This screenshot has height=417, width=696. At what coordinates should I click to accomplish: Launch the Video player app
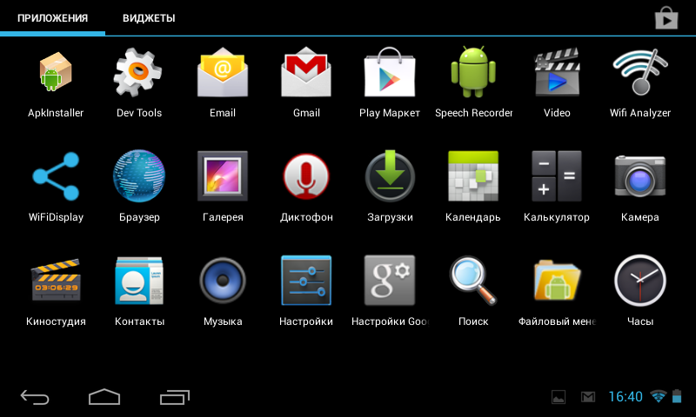coord(557,72)
